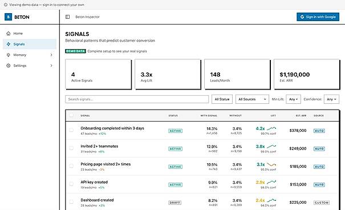The image size is (345, 210).
Task: Click the Home house icon
Action: tap(9, 34)
